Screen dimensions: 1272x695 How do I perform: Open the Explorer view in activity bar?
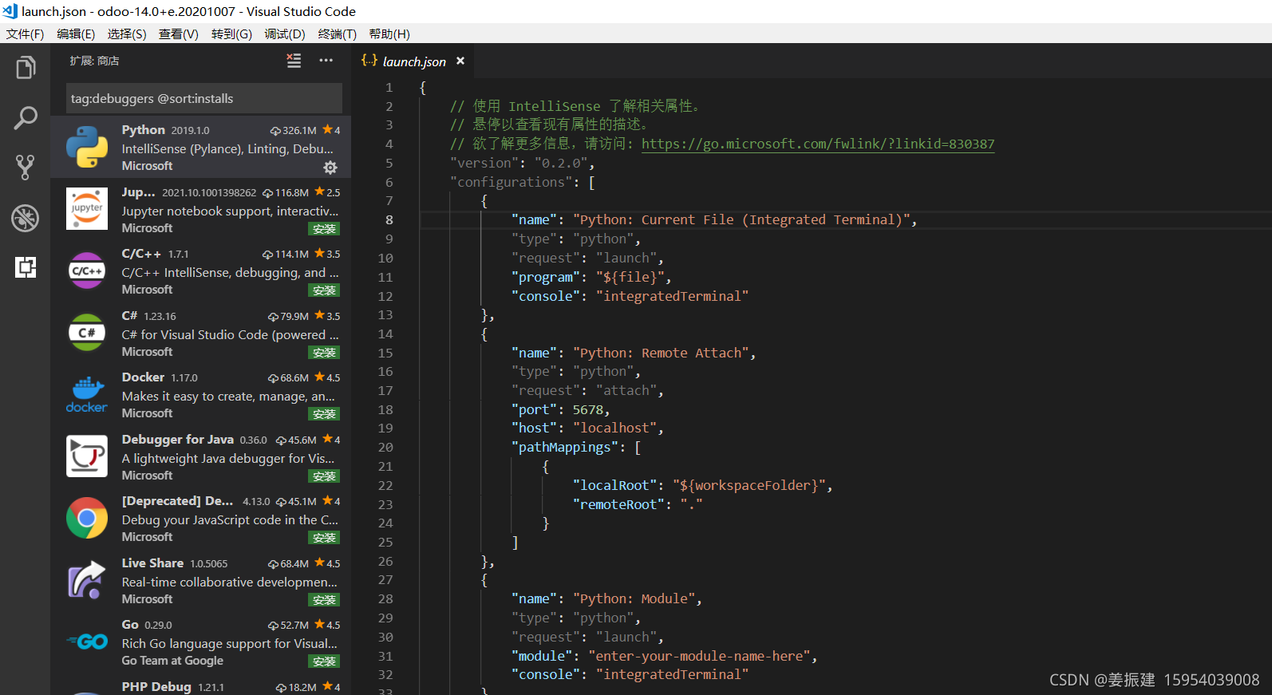pyautogui.click(x=26, y=68)
